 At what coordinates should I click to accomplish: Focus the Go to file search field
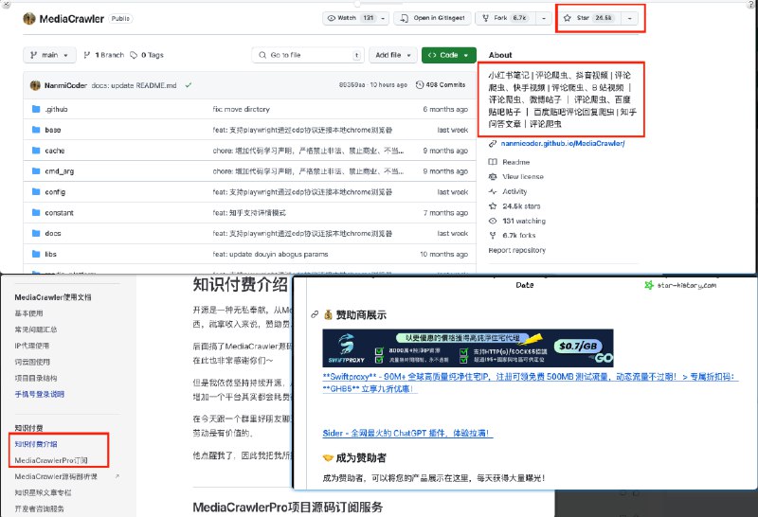tap(308, 55)
